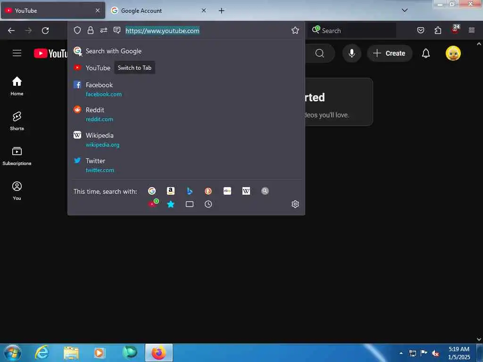
Task: Open a new tab with plus button
Action: point(221,10)
